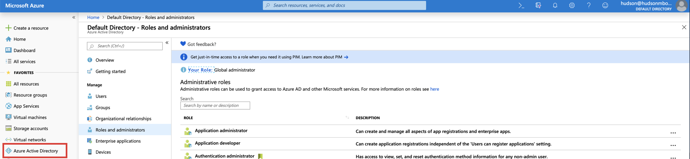Click the Storage accounts icon

(8, 128)
